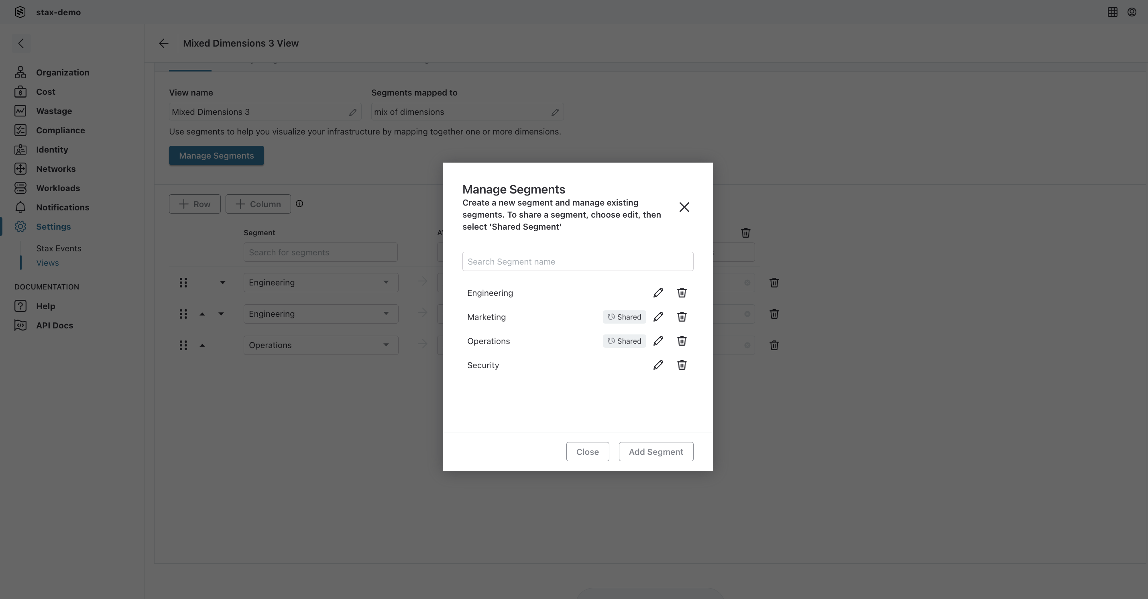Screen dimensions: 1148x599
Task: Move the first row down
Action: click(x=222, y=283)
